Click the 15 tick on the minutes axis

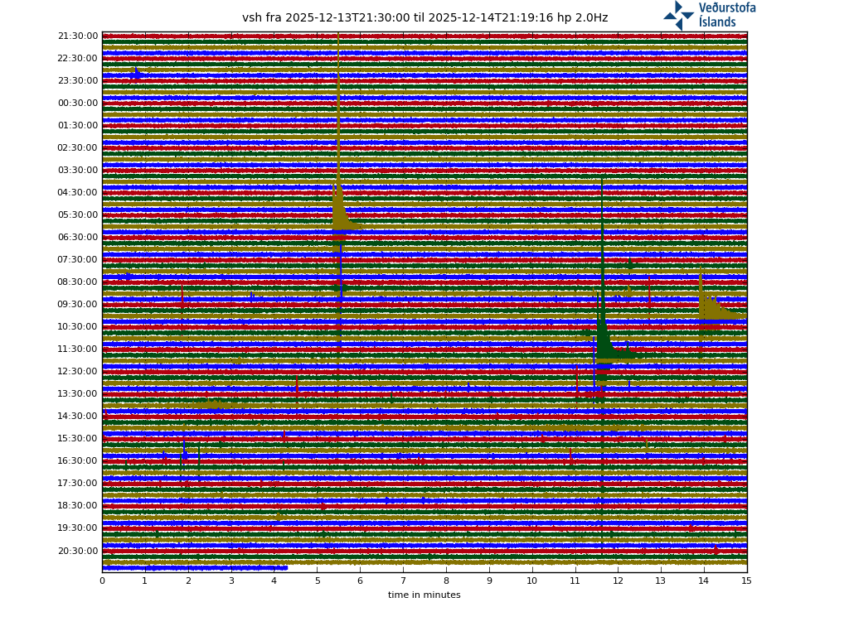[746, 581]
